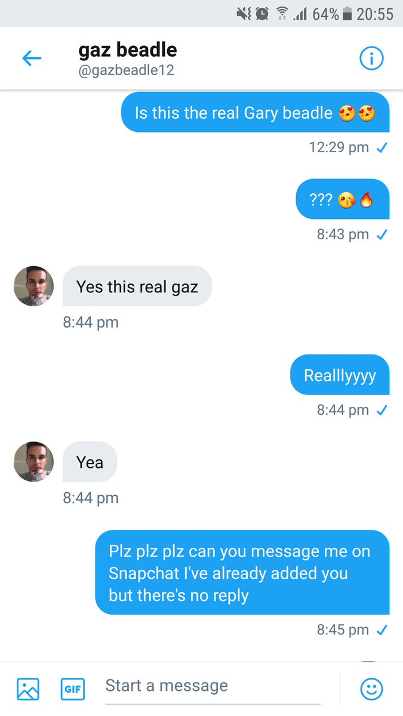Viewport: 403px width, 716px height.
Task: Tap the muted sound status icon
Action: coord(244,14)
